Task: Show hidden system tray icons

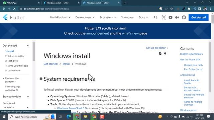Action: 167,117
